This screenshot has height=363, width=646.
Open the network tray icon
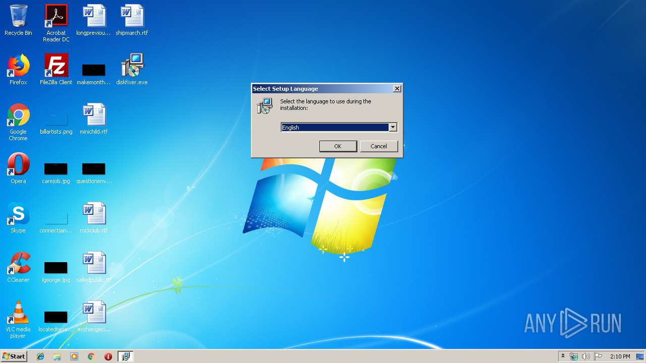[574, 356]
